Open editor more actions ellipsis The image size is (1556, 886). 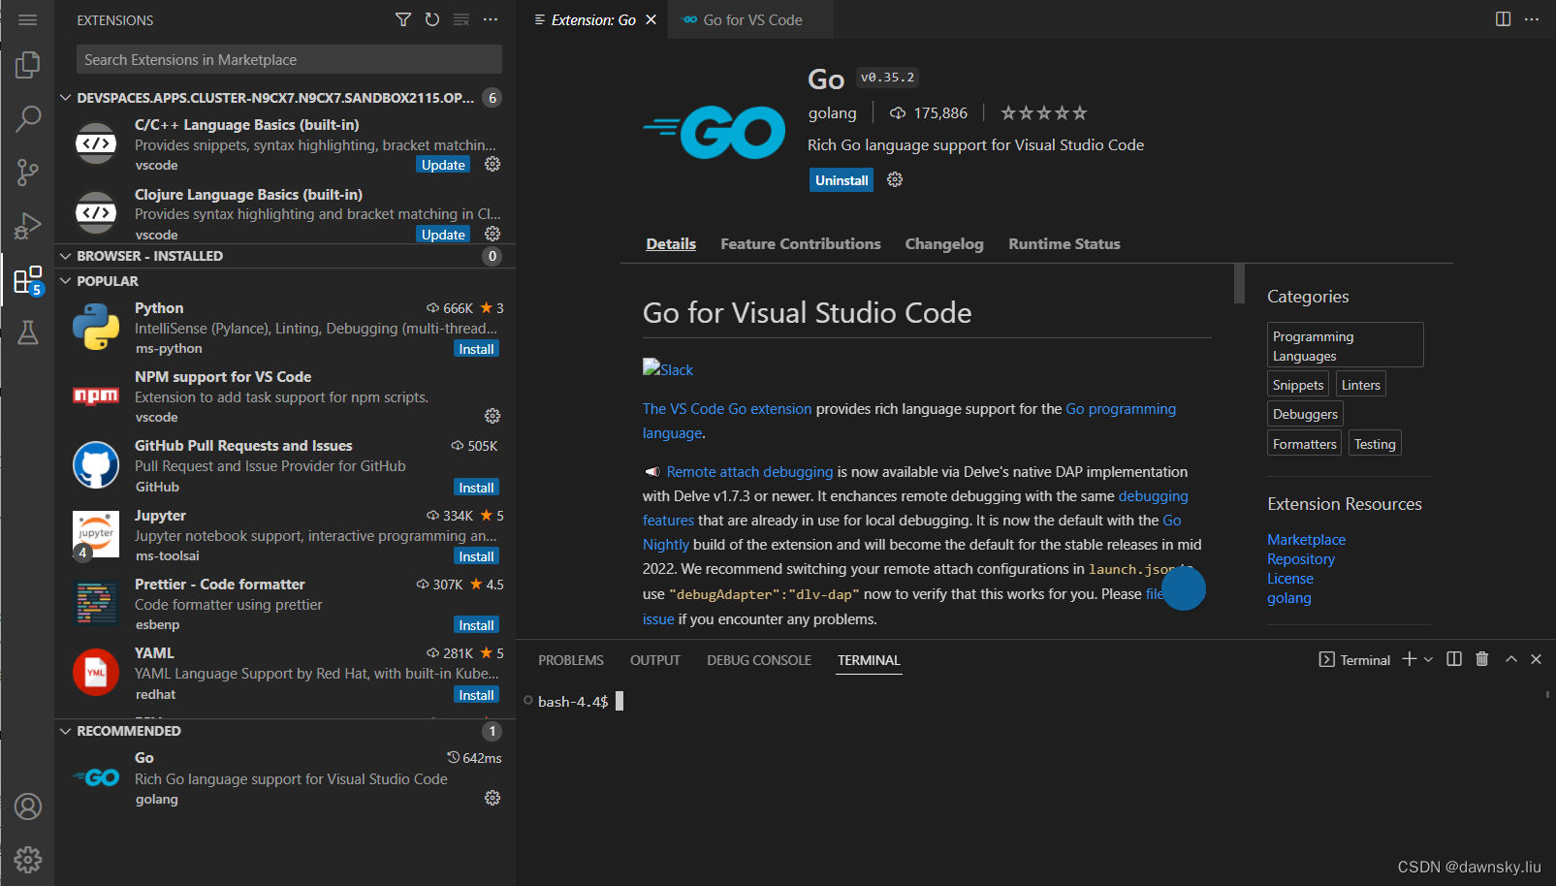[1532, 19]
